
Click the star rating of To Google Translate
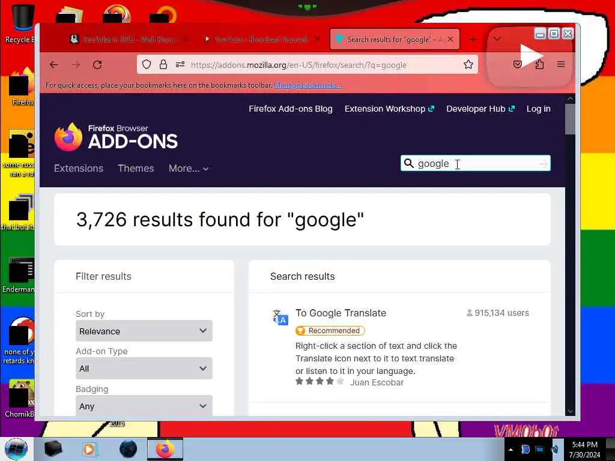320,381
